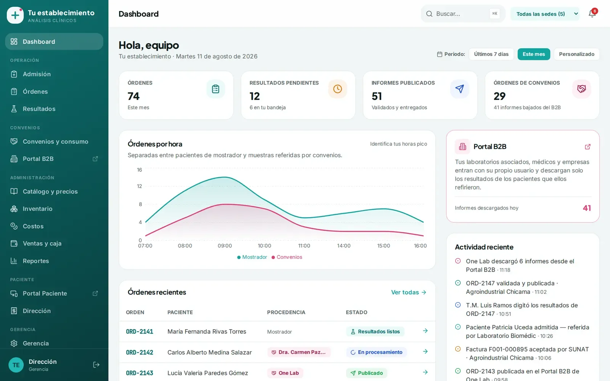Click the One Lab procedencia tag

285,373
